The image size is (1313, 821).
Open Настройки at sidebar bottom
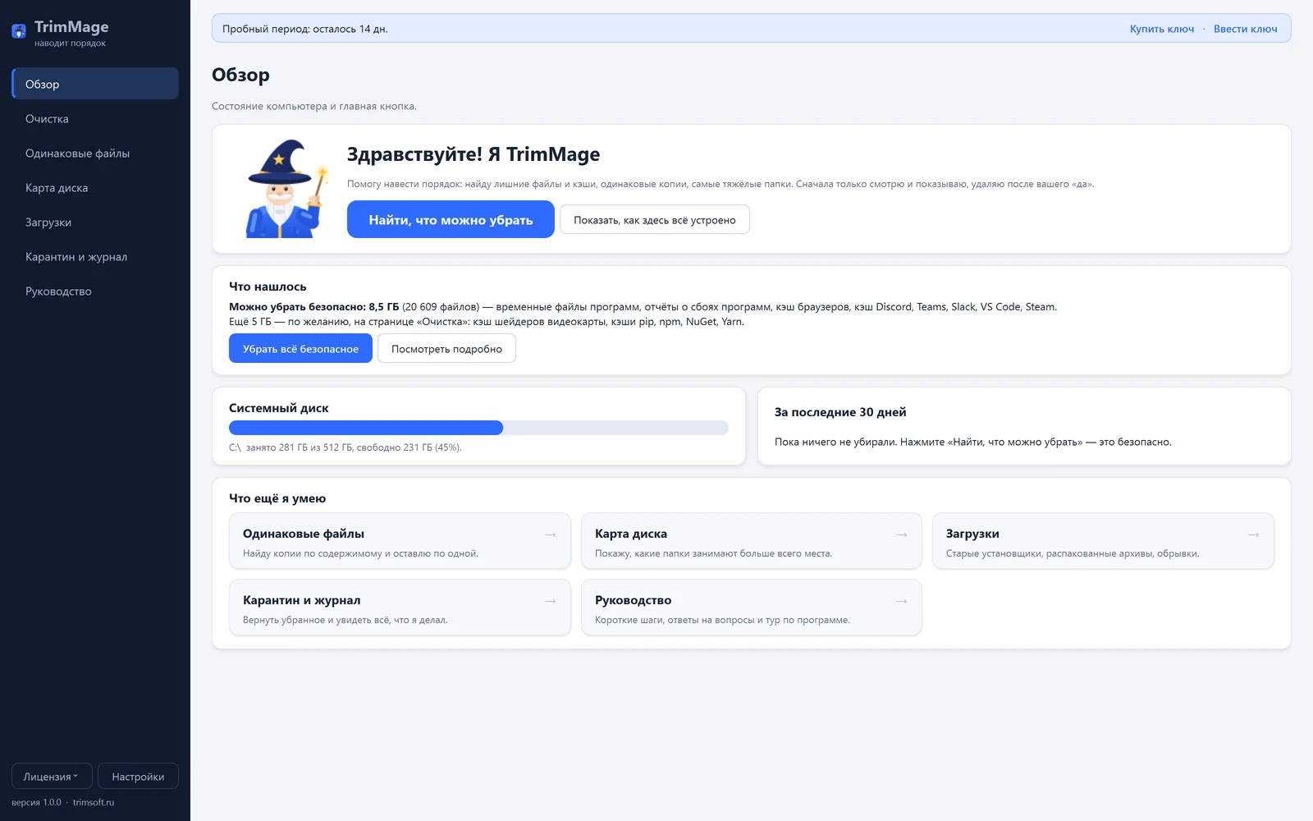coord(138,777)
